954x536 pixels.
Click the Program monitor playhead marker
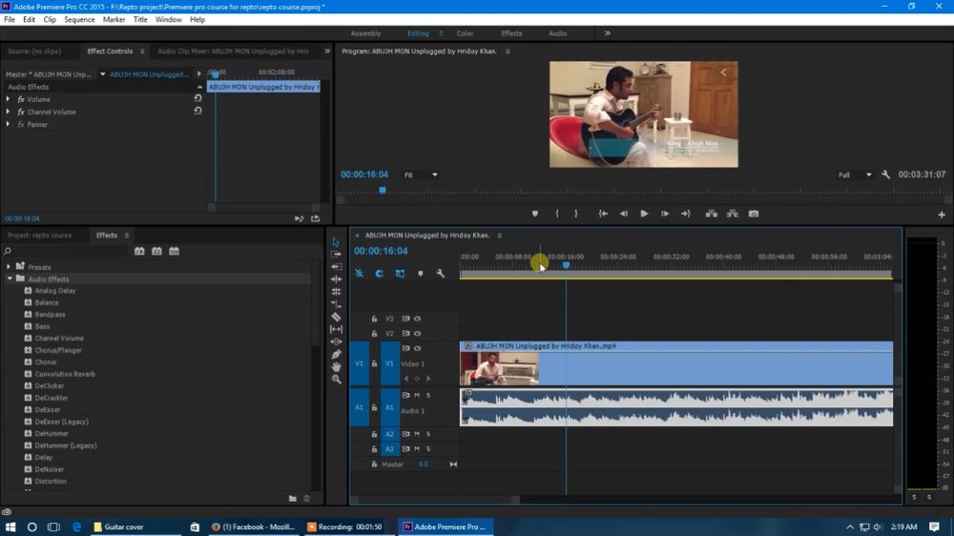[x=383, y=190]
